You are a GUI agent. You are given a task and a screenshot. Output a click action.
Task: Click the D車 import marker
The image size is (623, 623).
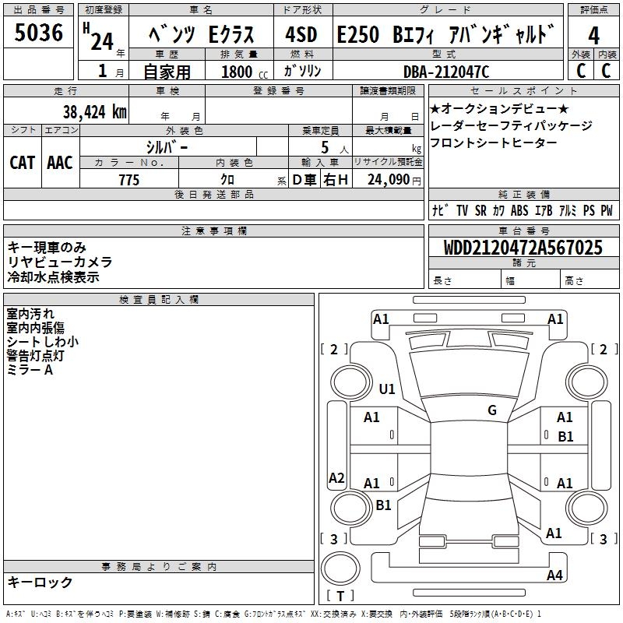point(304,180)
